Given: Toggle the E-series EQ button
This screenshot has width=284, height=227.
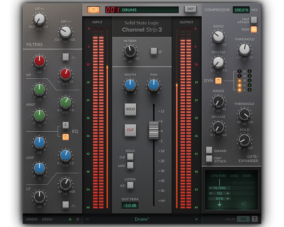Looking at the screenshot, I should (65, 125).
